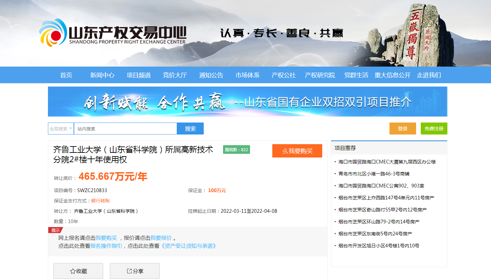The height and width of the screenshot is (279, 491).
Task: Open 烟台开发区旭日小区4号楼1号内10号 project
Action: 379,246
